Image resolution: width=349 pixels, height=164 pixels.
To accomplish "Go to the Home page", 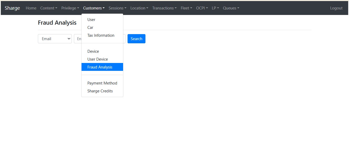I will pyautogui.click(x=31, y=8).
